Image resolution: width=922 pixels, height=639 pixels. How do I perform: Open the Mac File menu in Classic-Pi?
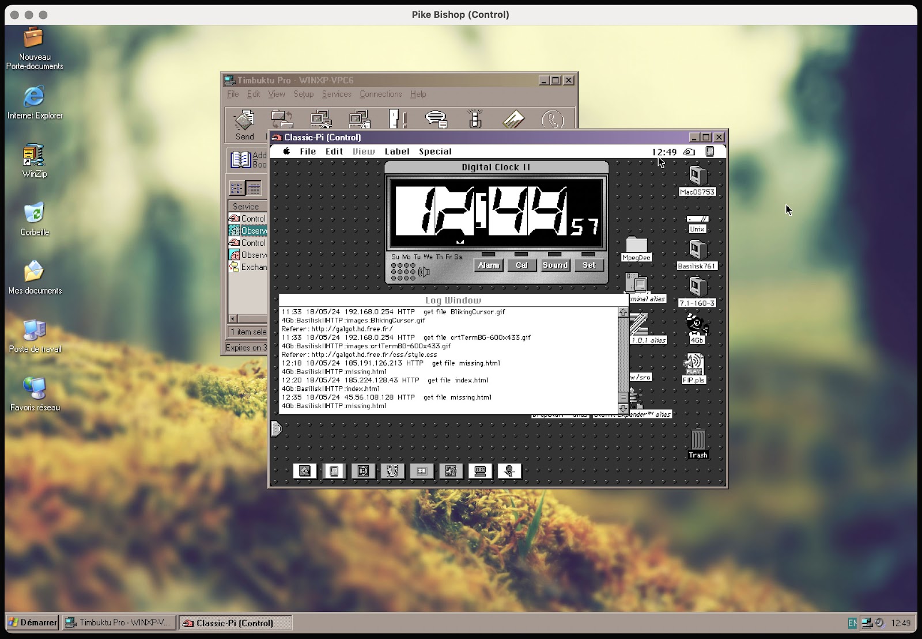tap(308, 151)
